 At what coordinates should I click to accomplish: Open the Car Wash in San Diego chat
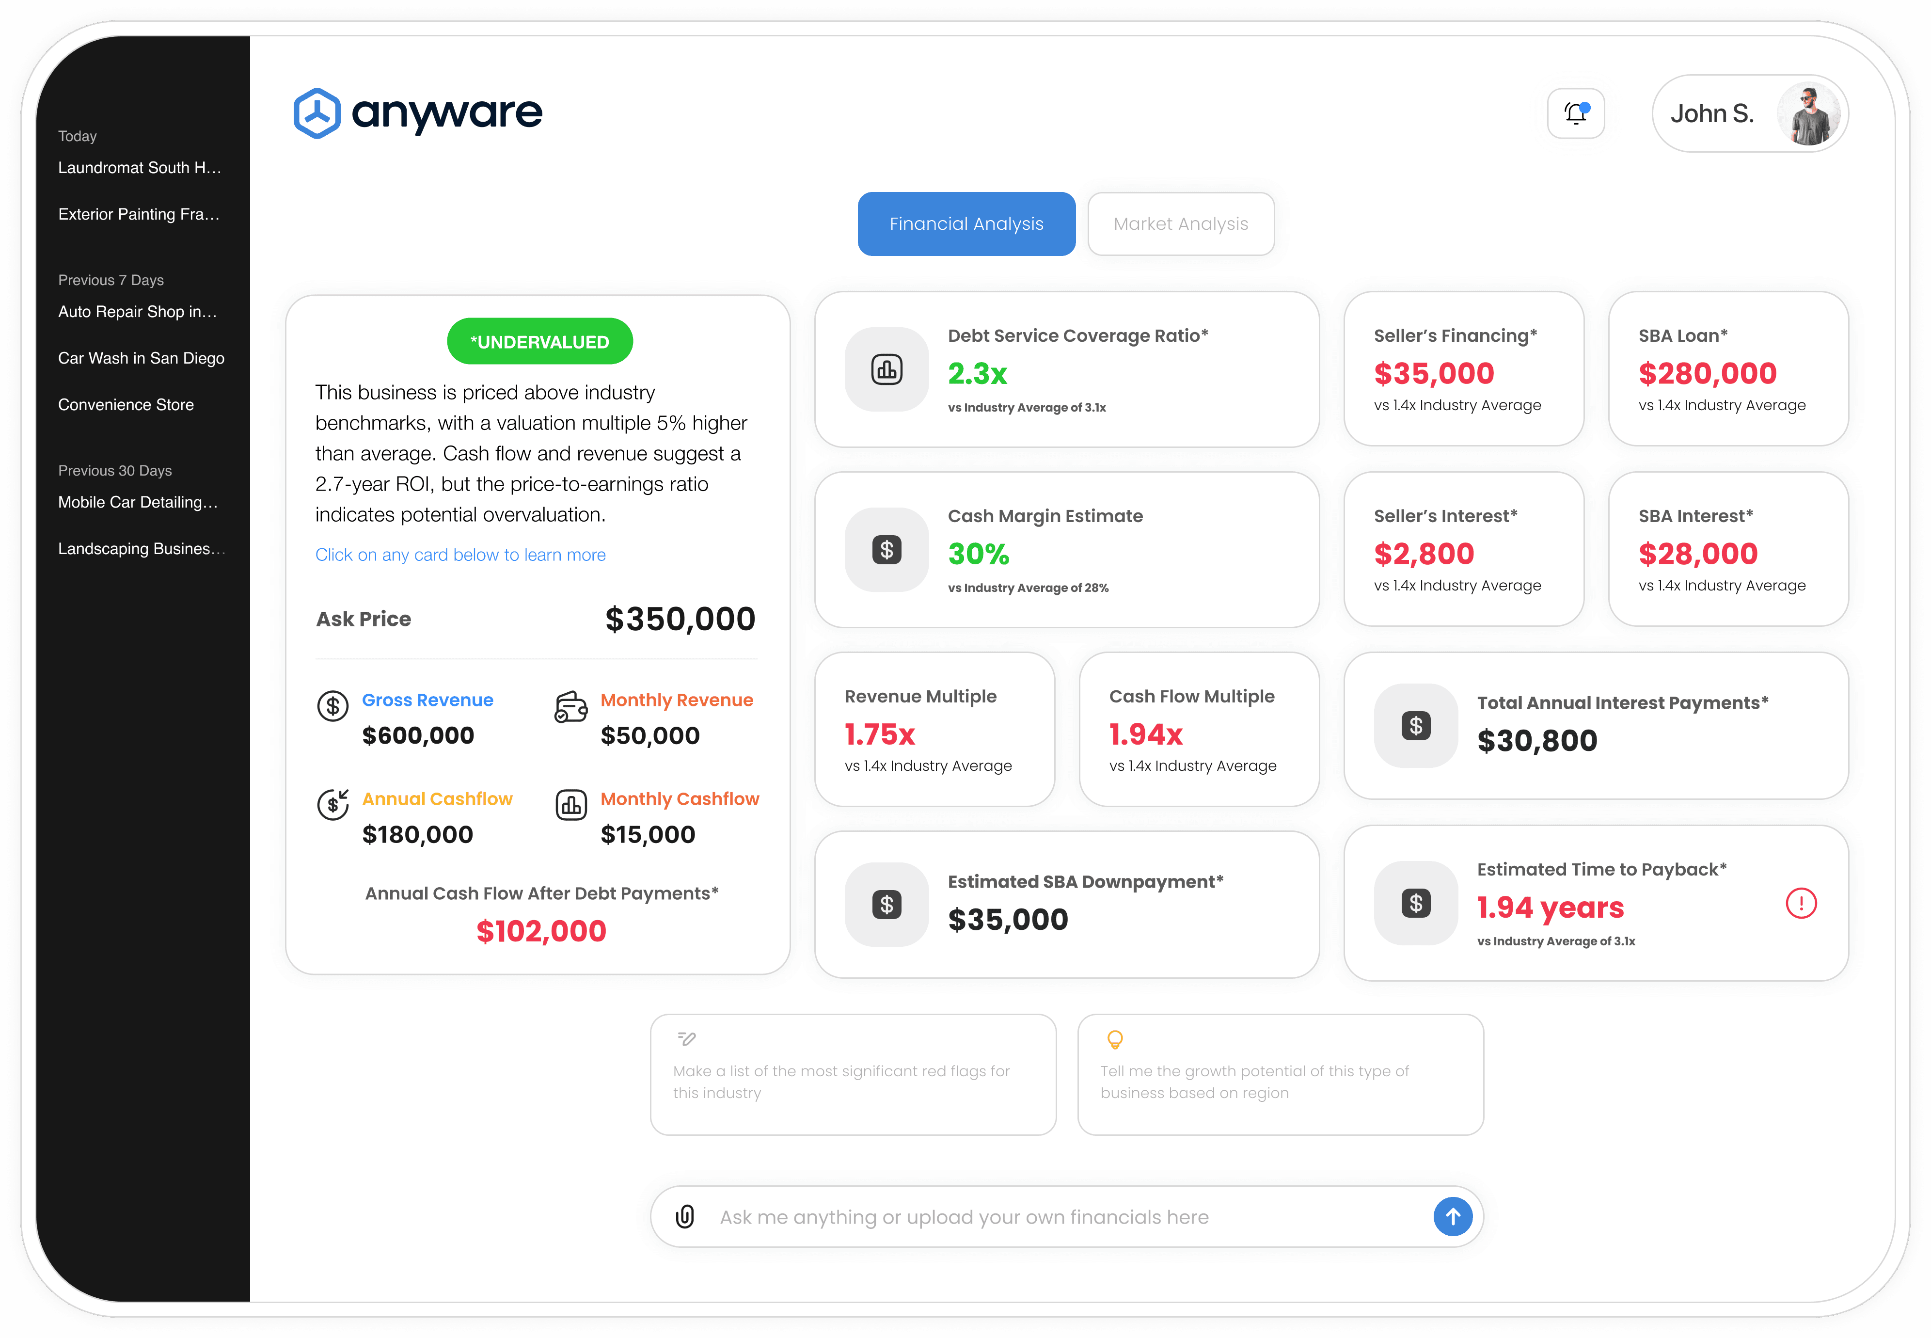pyautogui.click(x=142, y=358)
